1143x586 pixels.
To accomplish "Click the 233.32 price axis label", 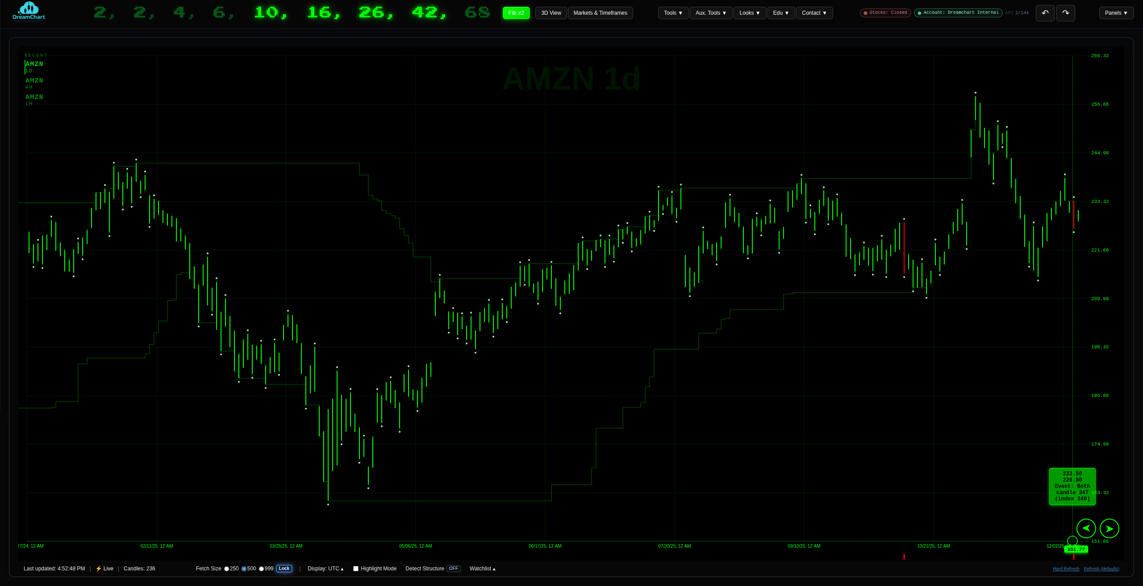I will point(1100,202).
